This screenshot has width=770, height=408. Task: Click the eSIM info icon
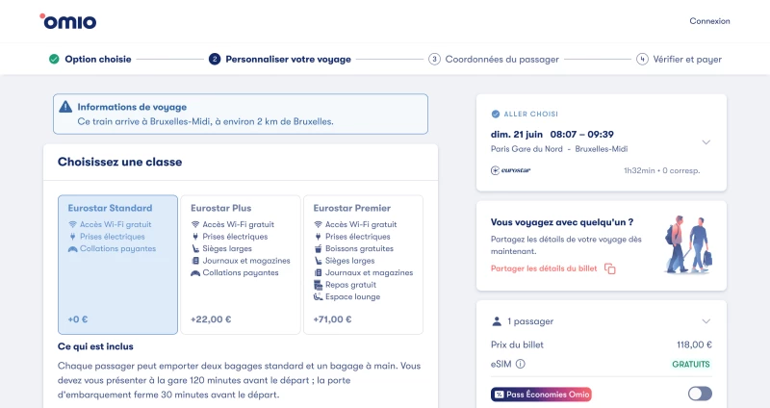tap(521, 365)
